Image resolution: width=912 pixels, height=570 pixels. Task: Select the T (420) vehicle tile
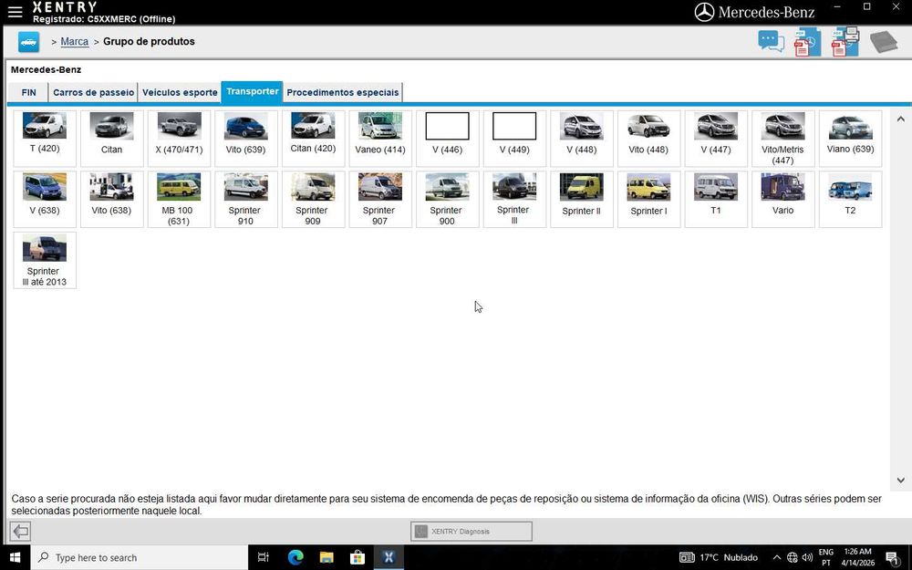45,139
